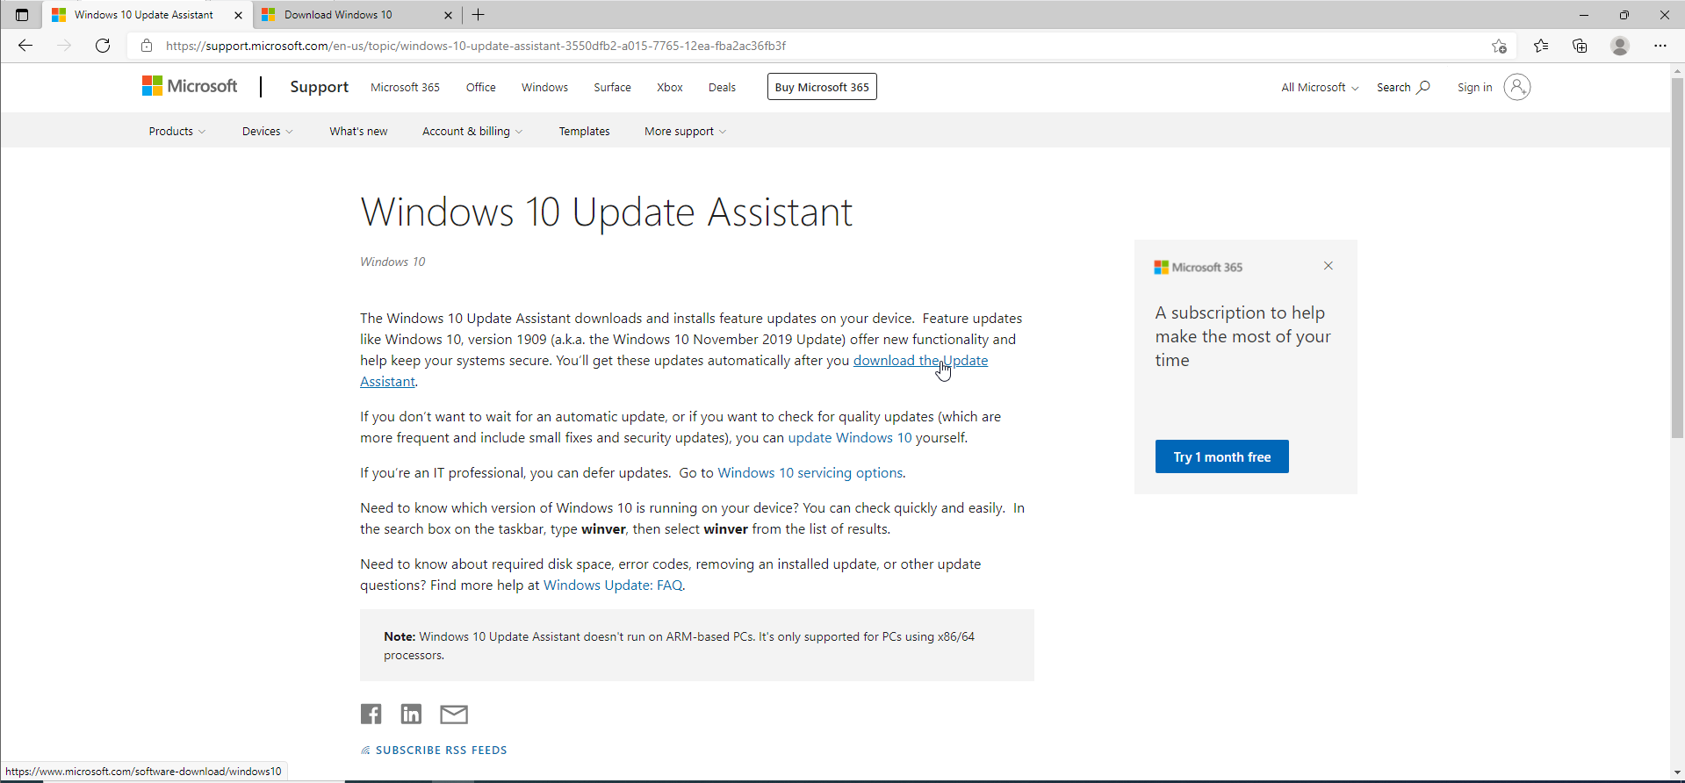This screenshot has width=1685, height=783.
Task: Click the scrollbar up arrow
Action: (1677, 70)
